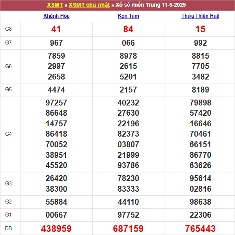Select G6 number 2615
Viewport: 235px width, 235px height.
pos(128,66)
